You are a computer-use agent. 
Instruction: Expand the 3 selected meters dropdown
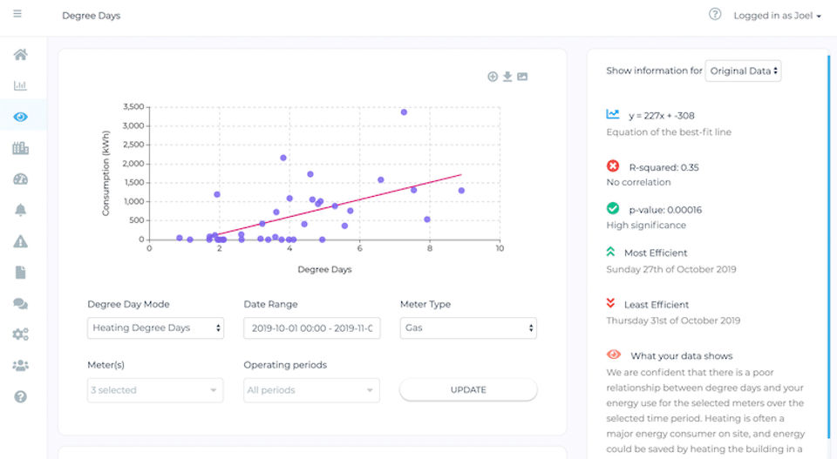155,390
